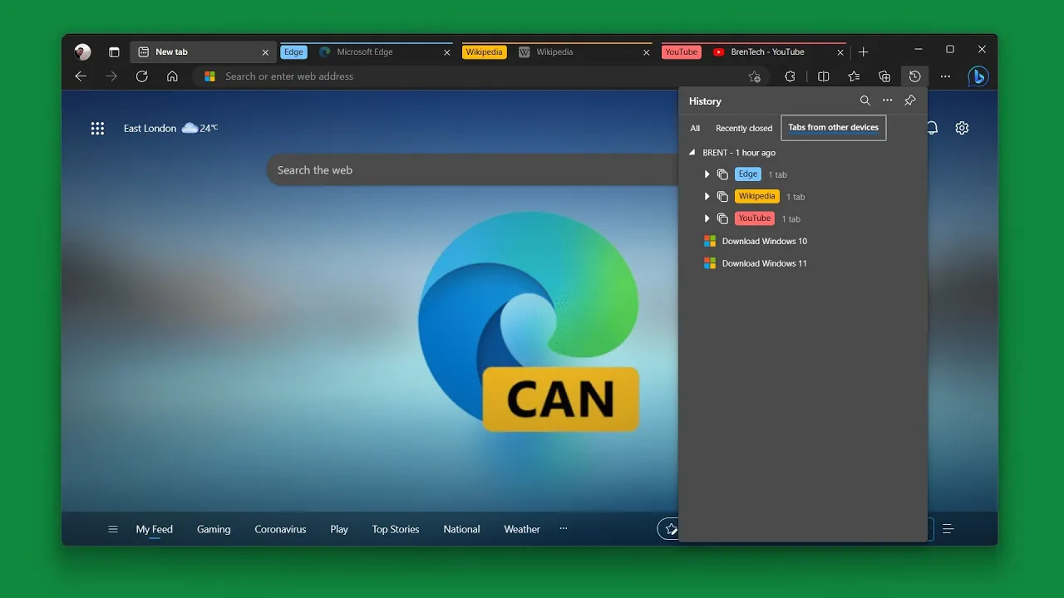Open the apps grid launcher

97,128
